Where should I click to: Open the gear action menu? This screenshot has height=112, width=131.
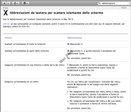[x=25, y=3]
